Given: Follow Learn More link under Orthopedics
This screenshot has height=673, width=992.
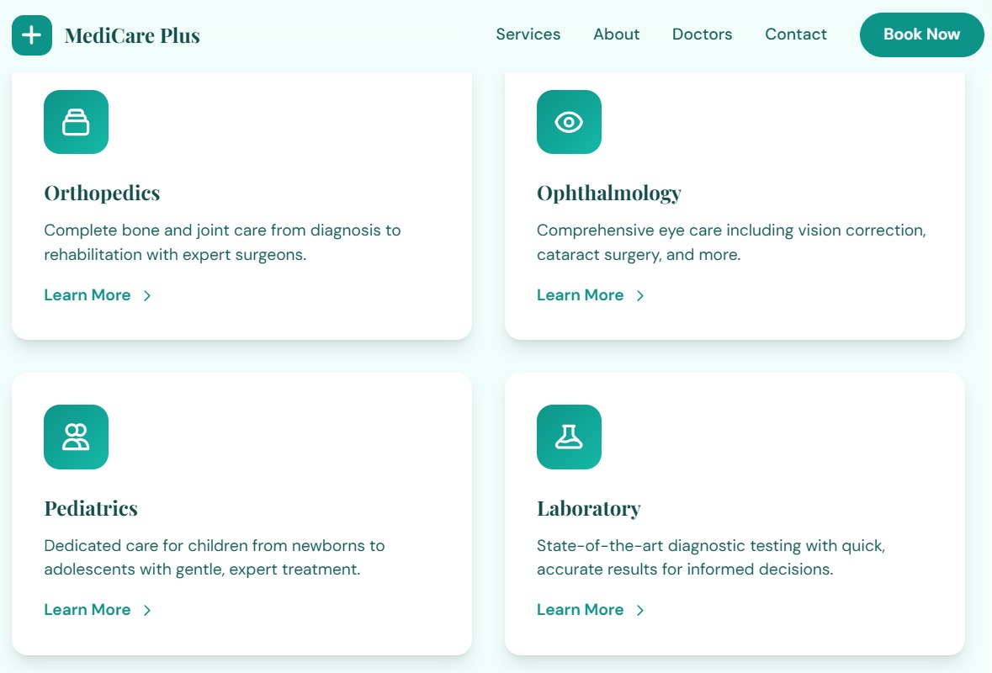Looking at the screenshot, I should point(88,295).
